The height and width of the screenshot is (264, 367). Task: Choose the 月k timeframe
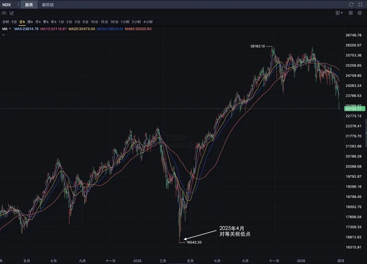tap(38, 22)
